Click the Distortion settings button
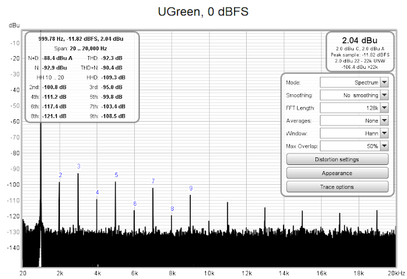 click(337, 159)
